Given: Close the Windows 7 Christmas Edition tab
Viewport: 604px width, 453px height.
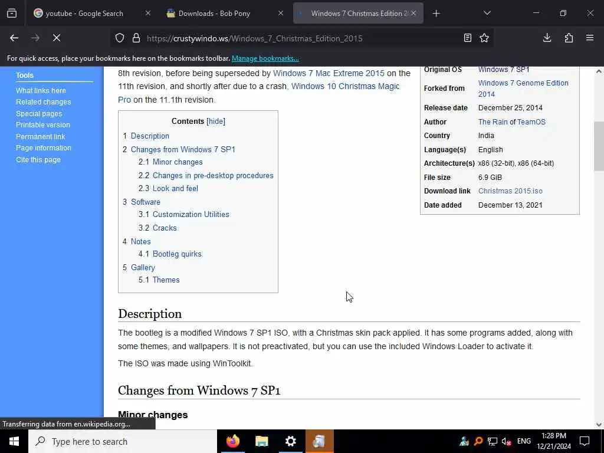Looking at the screenshot, I should click(x=413, y=13).
